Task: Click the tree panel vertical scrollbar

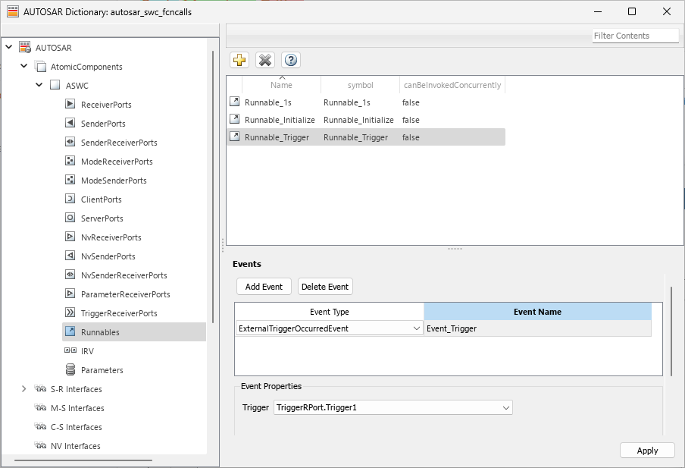Action: tap(213, 187)
